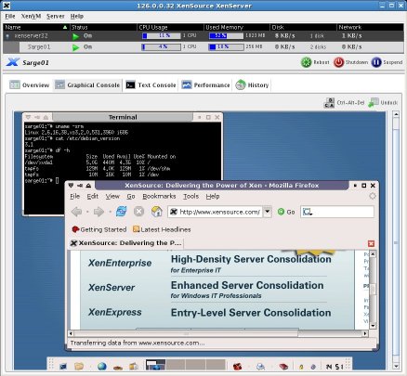The width and height of the screenshot is (407, 376).
Task: Switch to the History tab
Action: coord(252,84)
